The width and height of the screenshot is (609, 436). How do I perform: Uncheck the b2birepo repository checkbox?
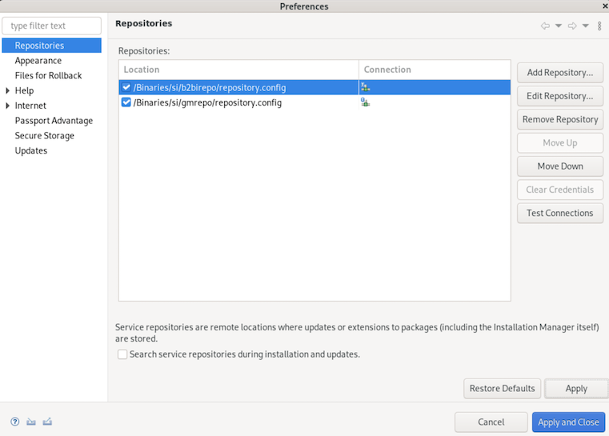point(126,87)
